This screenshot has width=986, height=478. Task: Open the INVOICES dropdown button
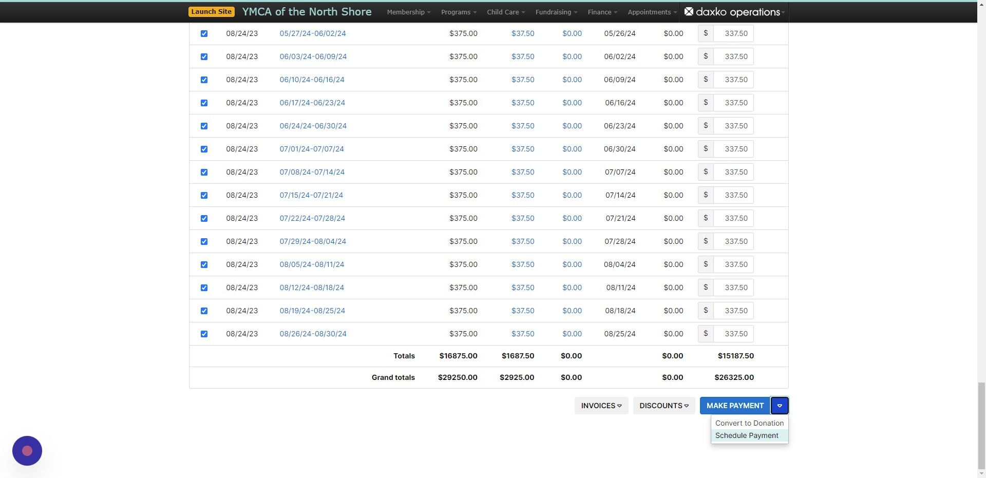601,406
